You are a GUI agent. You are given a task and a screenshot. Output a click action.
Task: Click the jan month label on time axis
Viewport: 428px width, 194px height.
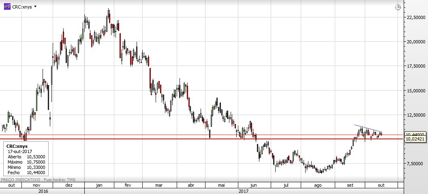99,185
